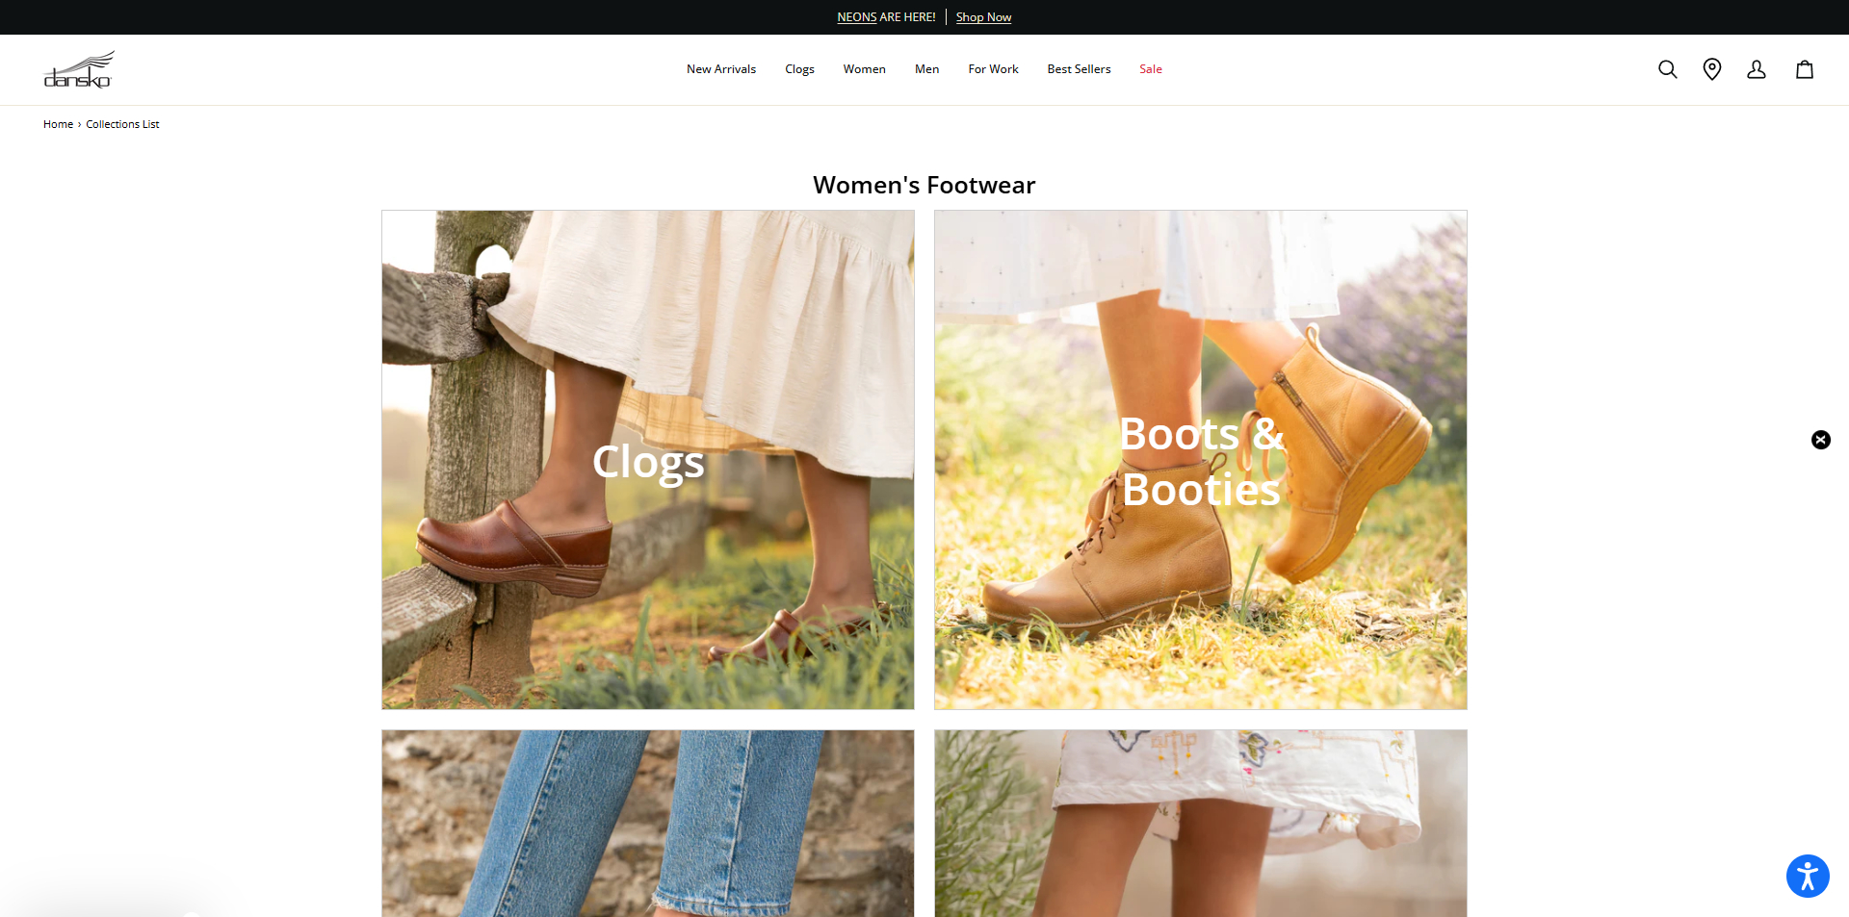Dismiss the floating X close icon

(x=1820, y=440)
